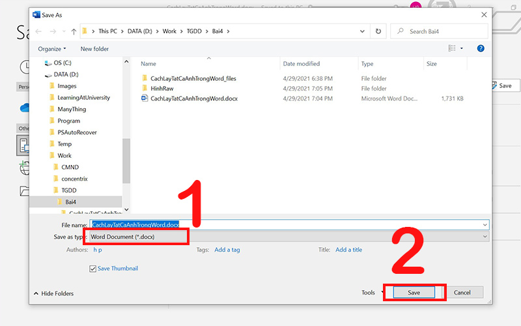Viewport: 521px width, 326px height.
Task: Open LearningAtUniversity folder in tree
Action: click(x=79, y=98)
